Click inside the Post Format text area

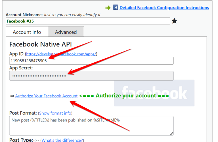click(91, 126)
